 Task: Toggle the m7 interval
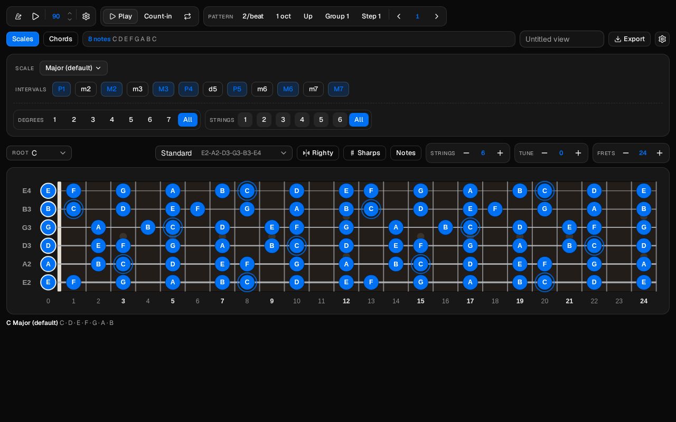[x=313, y=89]
